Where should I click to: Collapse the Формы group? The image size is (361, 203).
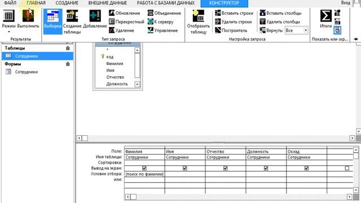point(68,64)
